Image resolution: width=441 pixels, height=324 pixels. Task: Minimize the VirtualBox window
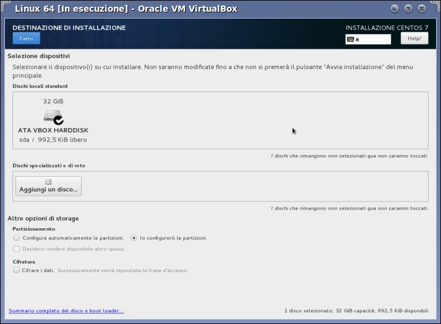(395, 9)
